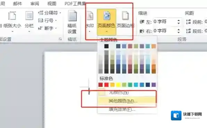Click the 页面边框 page borders icon
This screenshot has width=207, height=128.
click(125, 16)
